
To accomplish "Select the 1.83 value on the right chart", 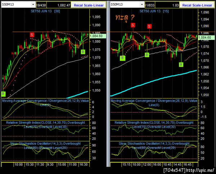I will 167,5.
